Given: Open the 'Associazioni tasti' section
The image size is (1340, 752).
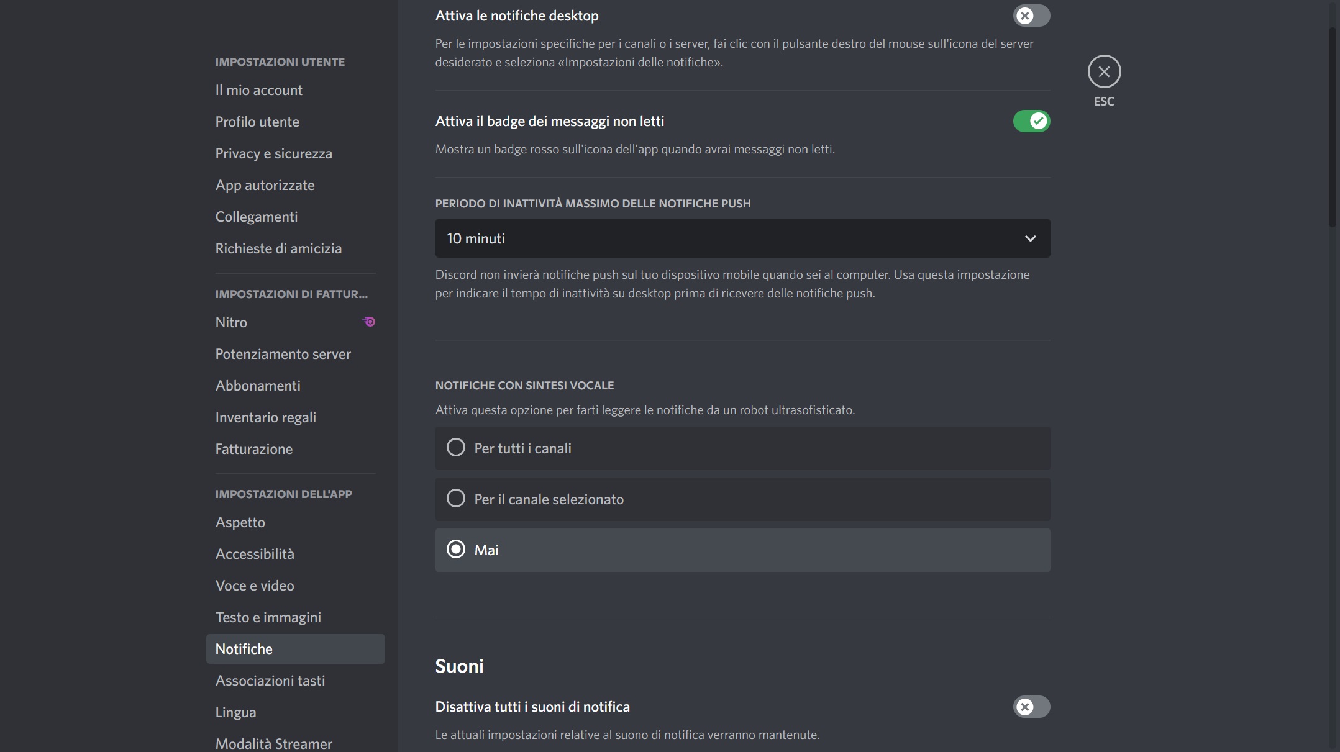Looking at the screenshot, I should [x=270, y=680].
